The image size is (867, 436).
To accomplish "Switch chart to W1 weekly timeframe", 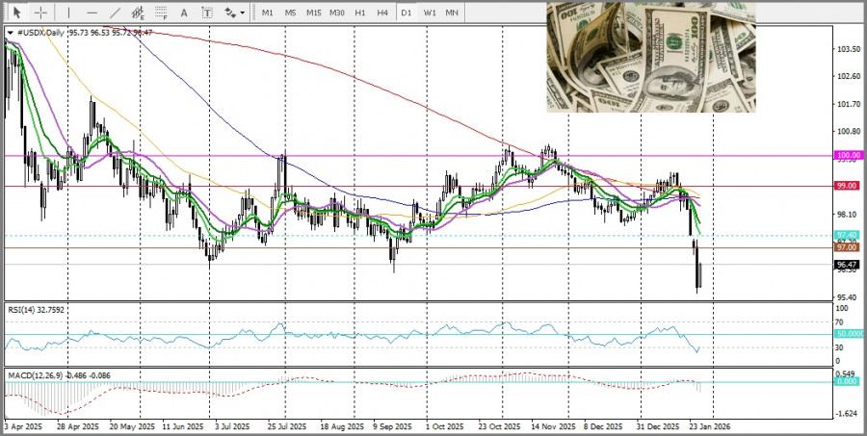I will click(429, 13).
